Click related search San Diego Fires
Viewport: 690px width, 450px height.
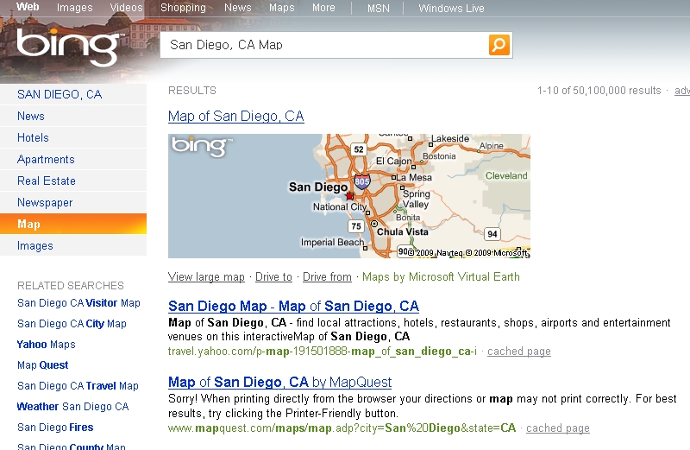55,428
